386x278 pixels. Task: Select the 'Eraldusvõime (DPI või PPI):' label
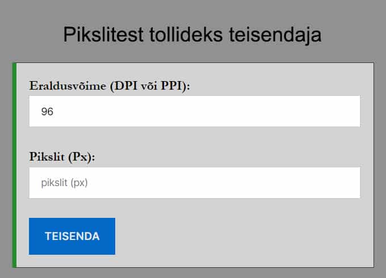tap(110, 86)
